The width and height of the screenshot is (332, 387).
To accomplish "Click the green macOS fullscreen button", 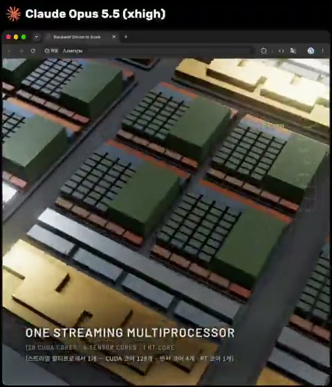I will (x=24, y=37).
